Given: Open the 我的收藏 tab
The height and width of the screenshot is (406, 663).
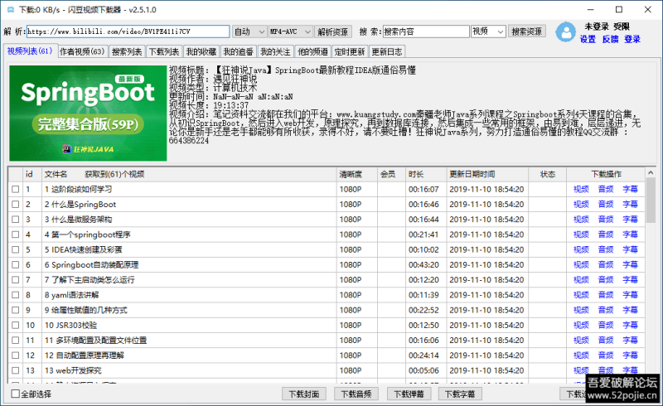Looking at the screenshot, I should click(201, 51).
